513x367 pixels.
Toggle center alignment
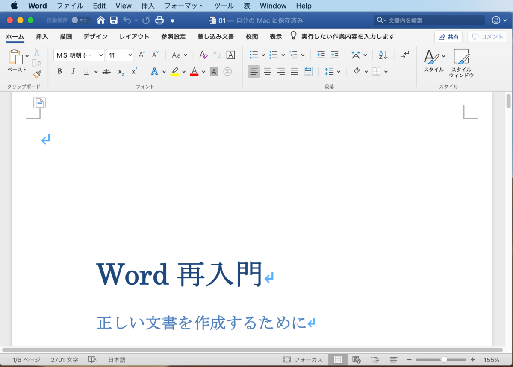[268, 72]
